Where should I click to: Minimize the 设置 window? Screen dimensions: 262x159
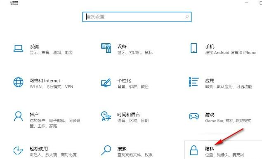(246, 3)
